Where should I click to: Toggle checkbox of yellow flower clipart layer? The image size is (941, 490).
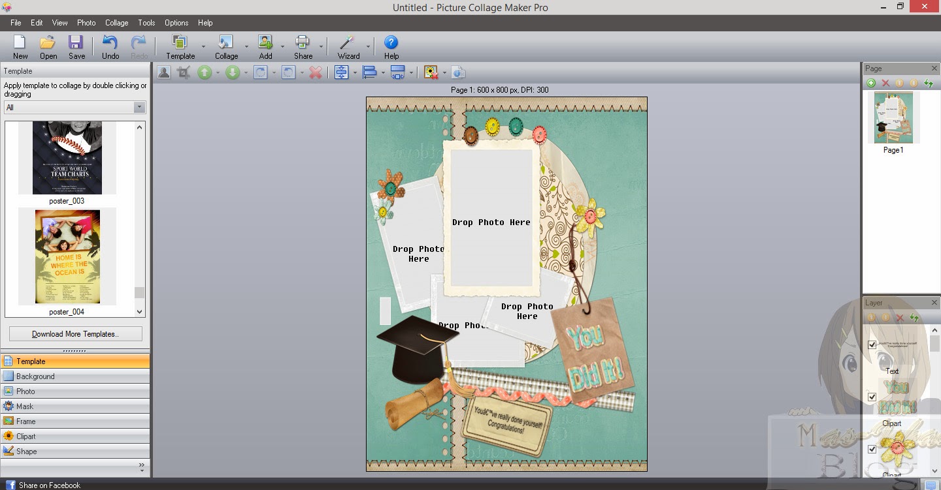[x=872, y=449]
